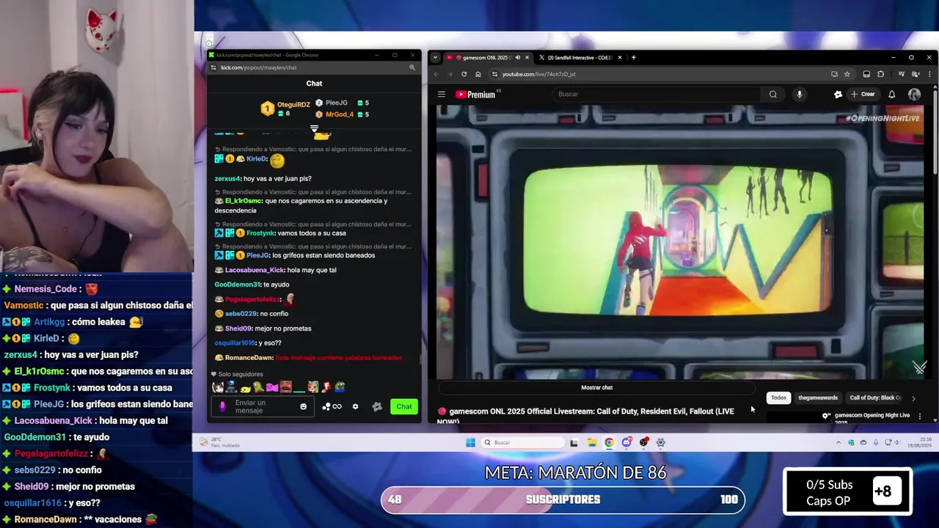Select thegameawards filter chip

click(818, 397)
